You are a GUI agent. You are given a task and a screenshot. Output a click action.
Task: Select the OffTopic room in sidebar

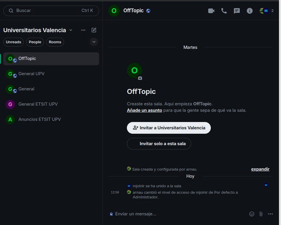pyautogui.click(x=51, y=59)
